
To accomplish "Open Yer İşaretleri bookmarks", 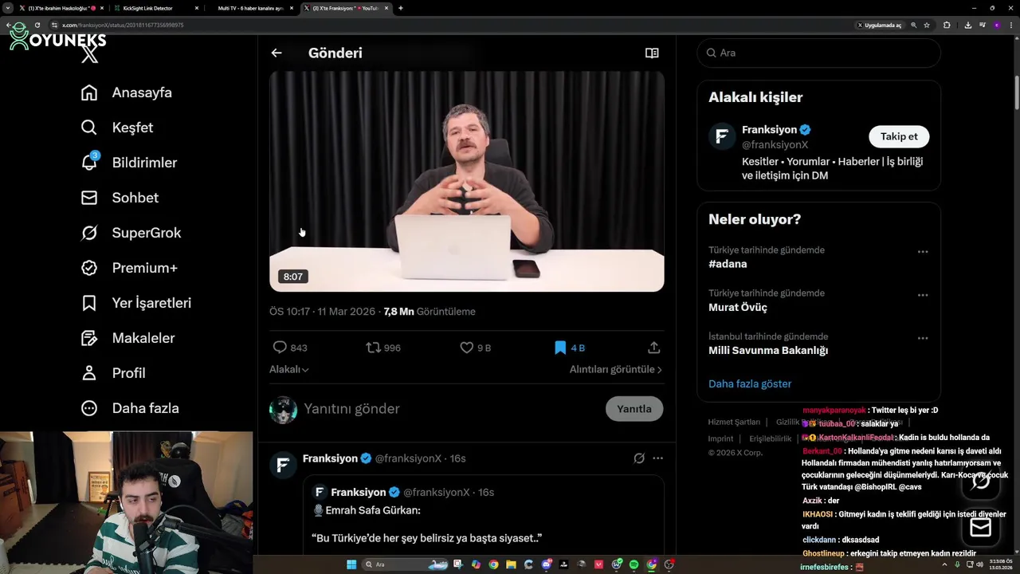I will tap(135, 303).
